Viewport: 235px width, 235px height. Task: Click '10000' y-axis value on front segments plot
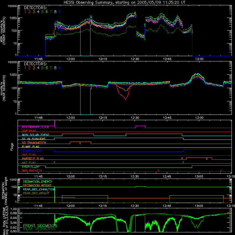pos(12,6)
